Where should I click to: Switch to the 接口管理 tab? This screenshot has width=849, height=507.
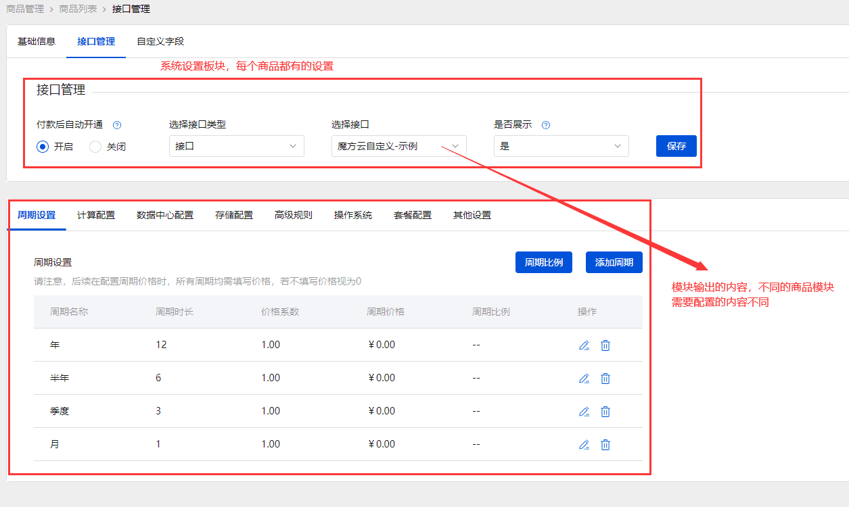coord(96,41)
